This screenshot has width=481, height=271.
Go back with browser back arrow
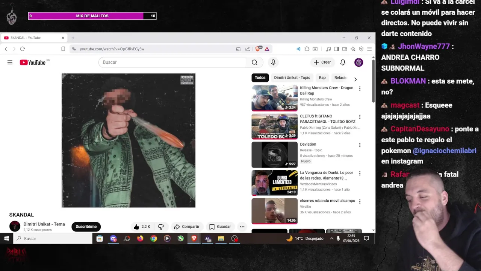point(6,49)
